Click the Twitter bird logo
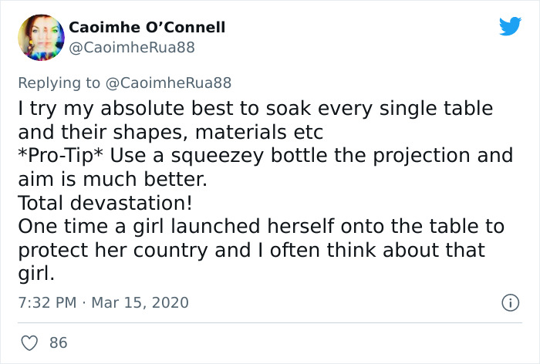The width and height of the screenshot is (540, 364). [x=510, y=27]
